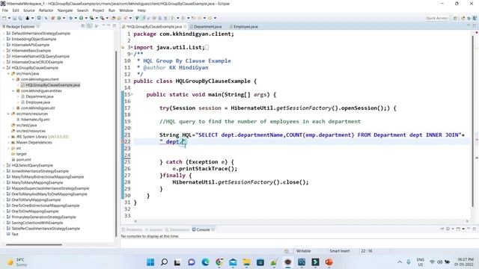Viewport: 479px width, 269px height.
Task: Open Chrome from the taskbar
Action: pyautogui.click(x=219, y=262)
